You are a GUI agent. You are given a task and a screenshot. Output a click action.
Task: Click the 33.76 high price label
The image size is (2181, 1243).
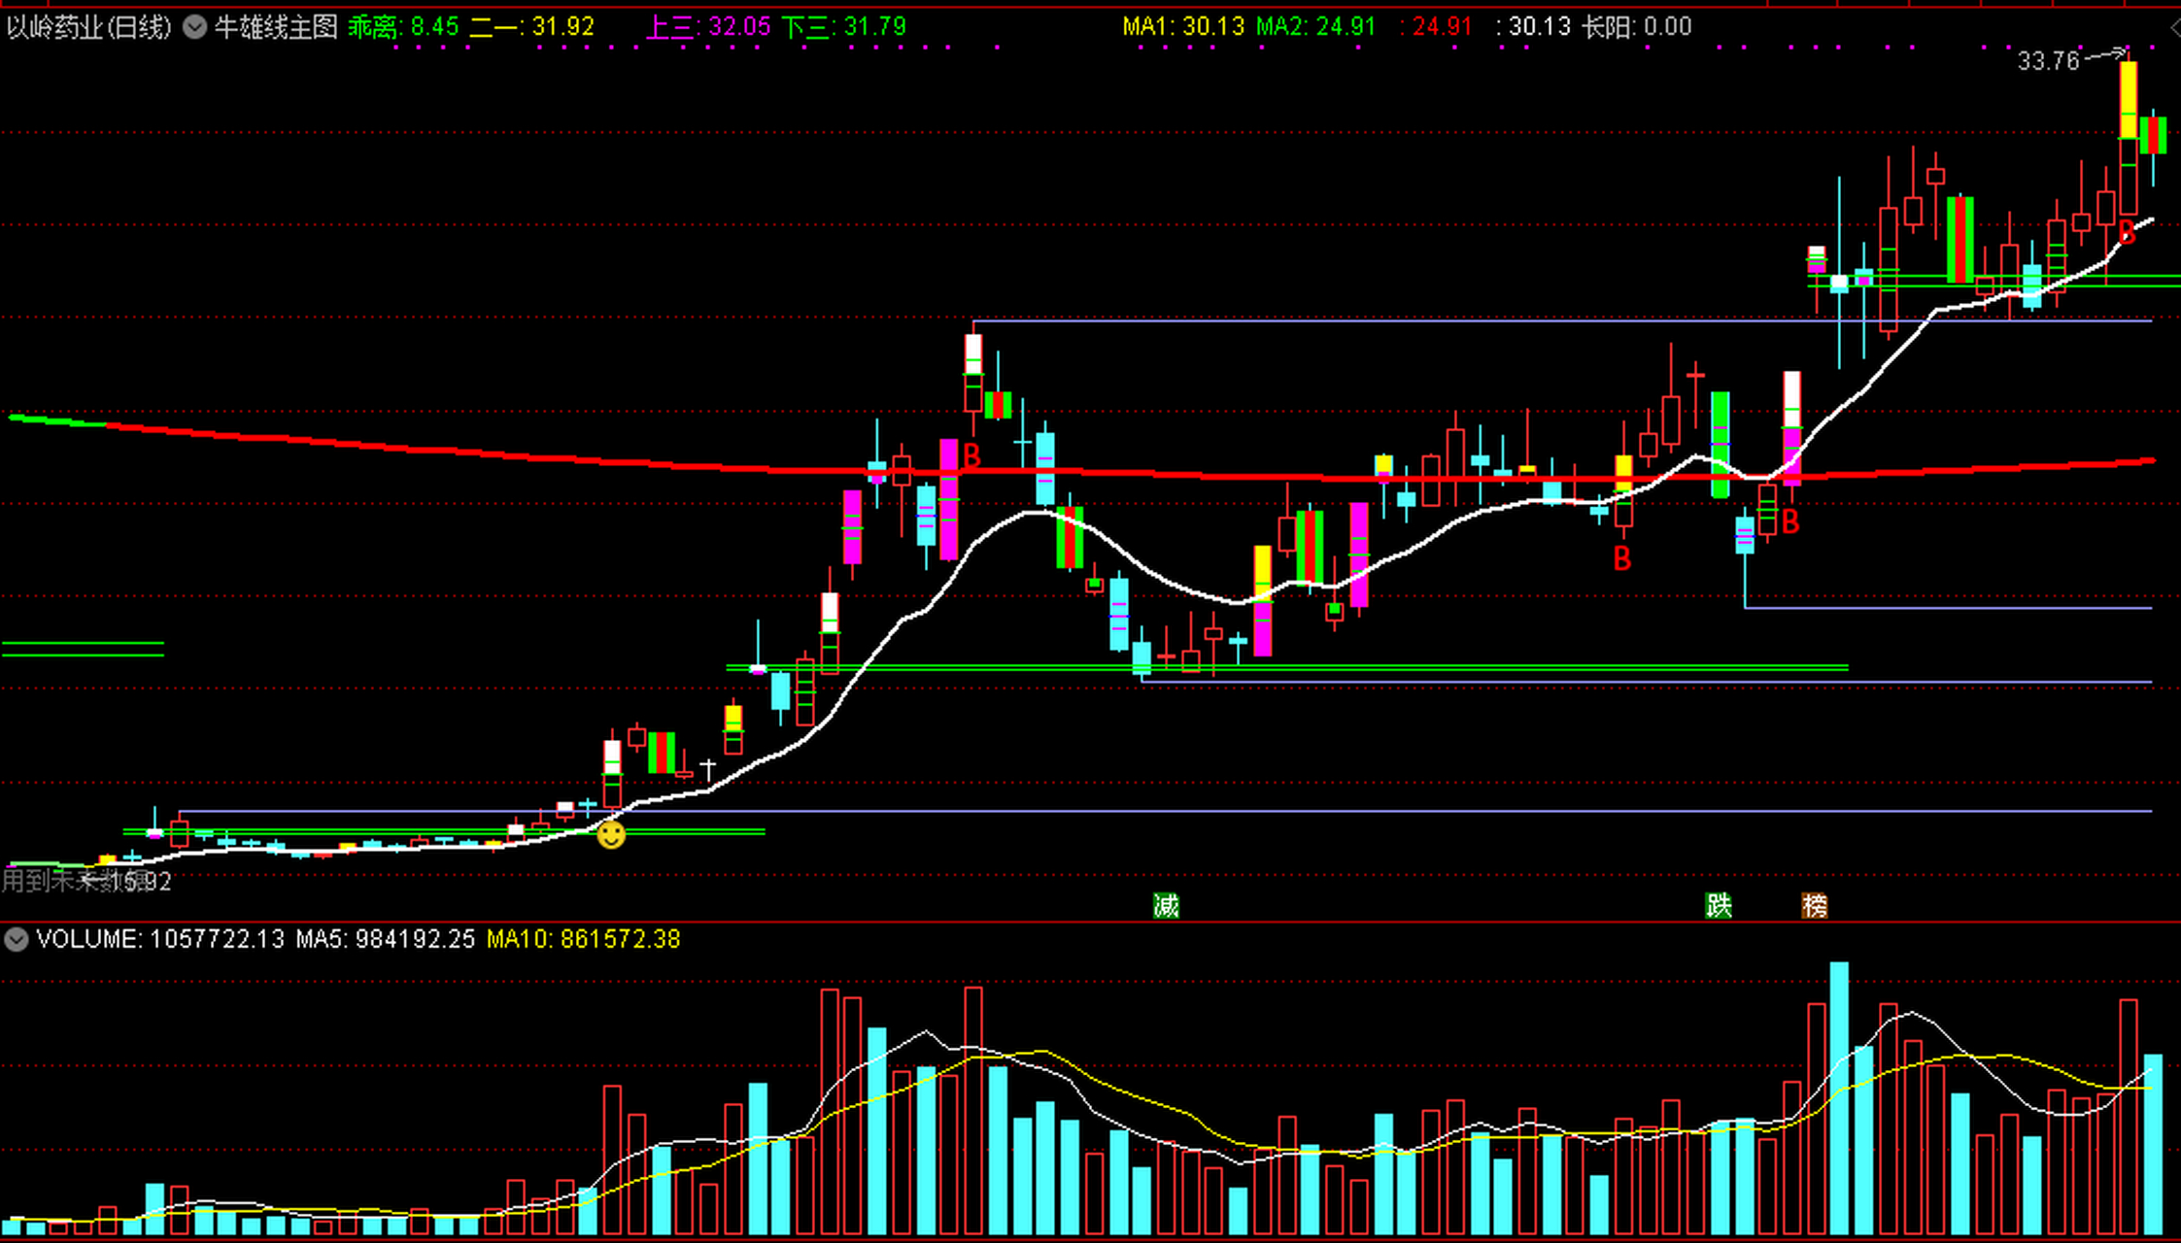tap(2048, 61)
